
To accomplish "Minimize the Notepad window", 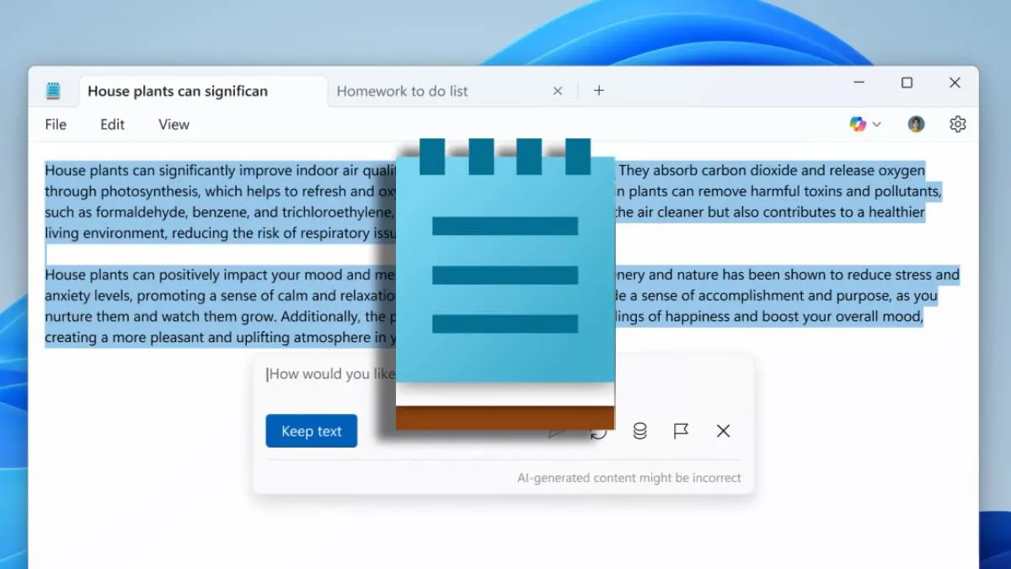I will point(859,83).
